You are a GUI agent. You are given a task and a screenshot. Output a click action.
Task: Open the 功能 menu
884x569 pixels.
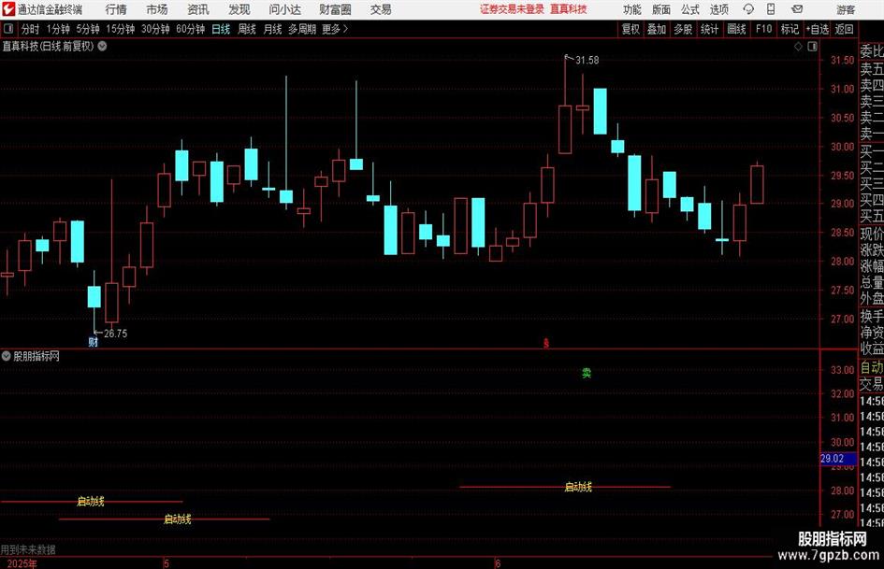[x=632, y=9]
